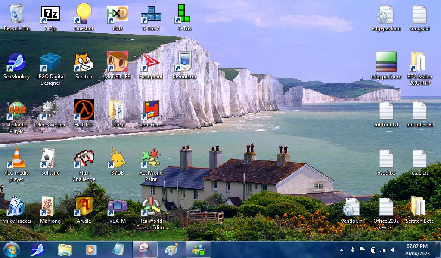Open SeaMonkey from the taskbar
441x258 pixels.
[x=38, y=249]
